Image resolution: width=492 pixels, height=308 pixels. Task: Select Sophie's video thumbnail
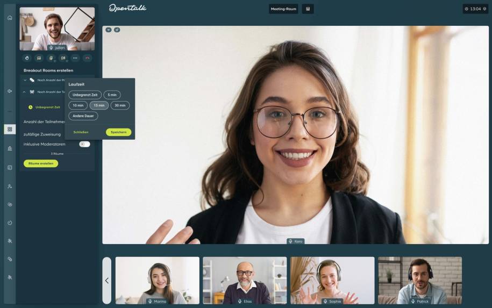pos(332,281)
